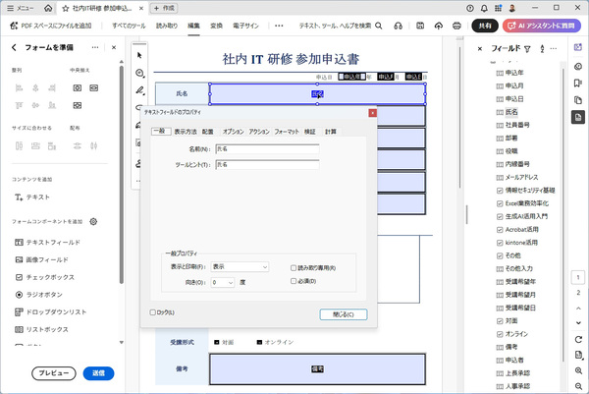Click the ツールヒント input field
Viewport: 589px width, 394px height.
(267, 165)
